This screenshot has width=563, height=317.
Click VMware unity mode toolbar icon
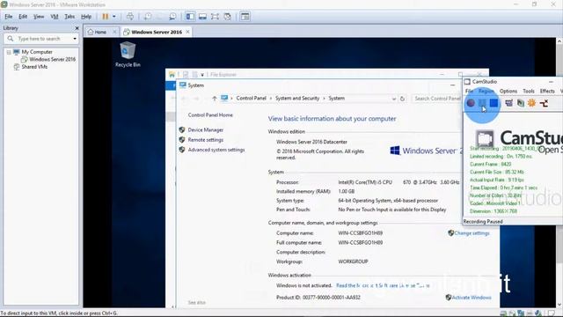[227, 17]
